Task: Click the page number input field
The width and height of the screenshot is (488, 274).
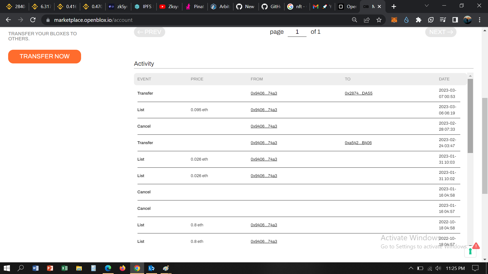Action: pos(297,32)
